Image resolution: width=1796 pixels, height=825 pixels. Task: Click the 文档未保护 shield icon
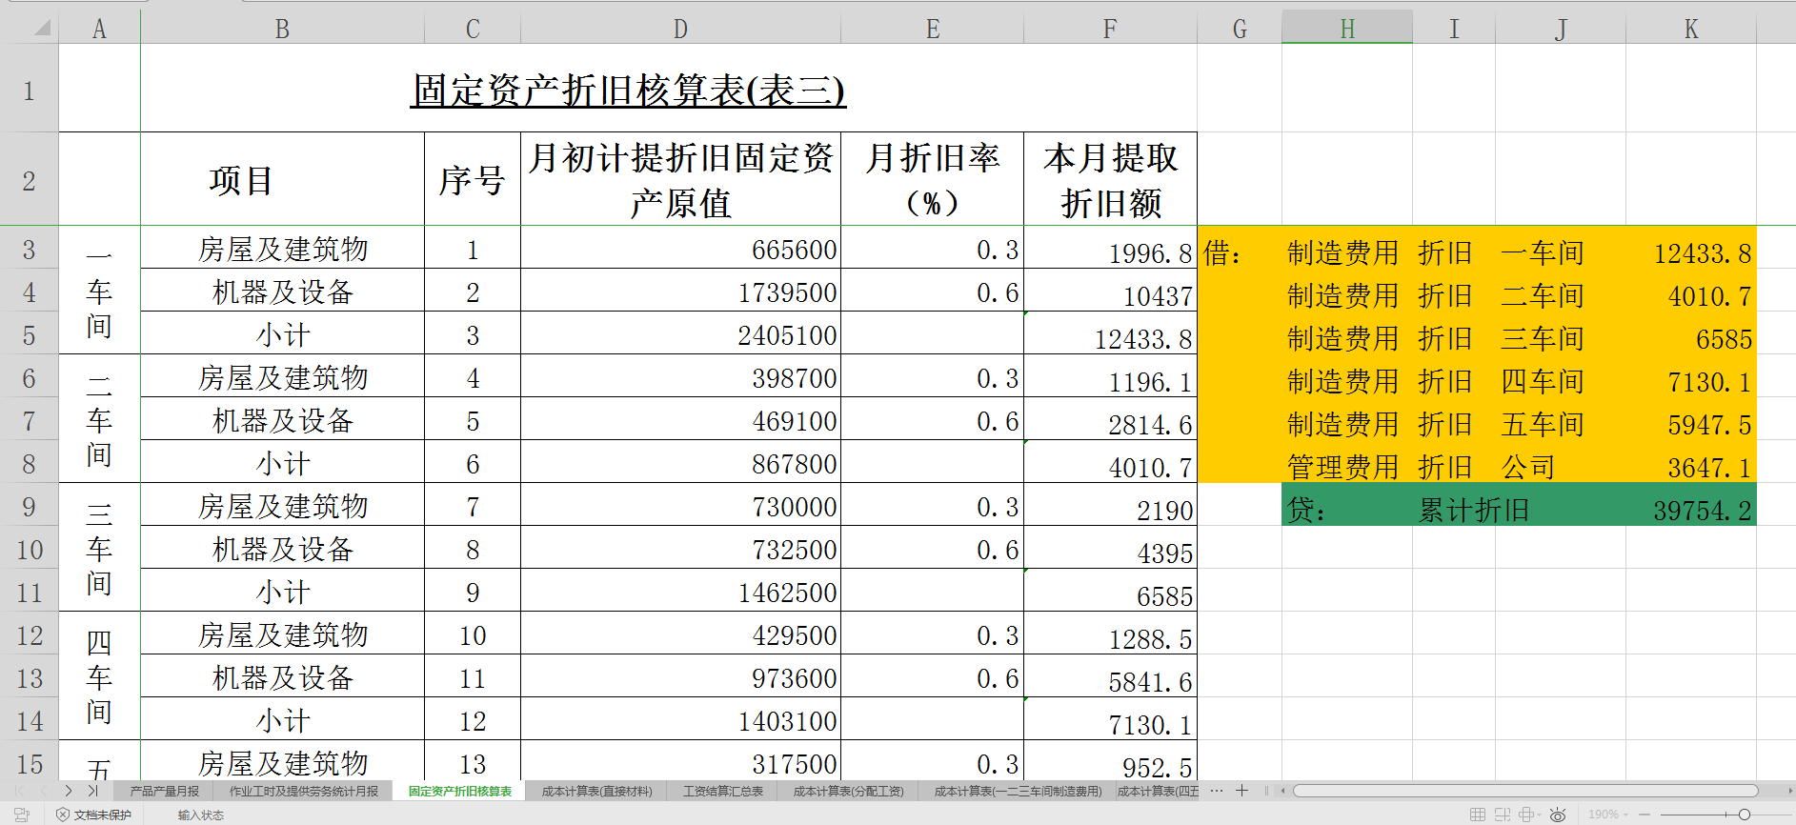[63, 815]
